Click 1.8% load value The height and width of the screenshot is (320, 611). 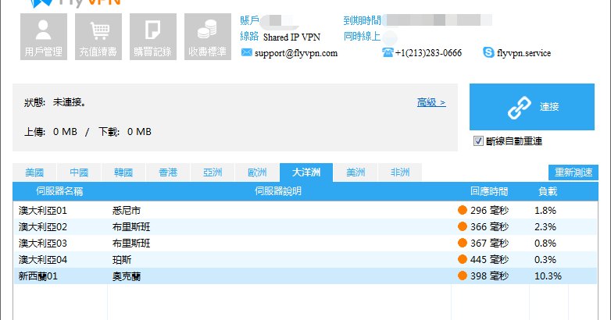[545, 211]
